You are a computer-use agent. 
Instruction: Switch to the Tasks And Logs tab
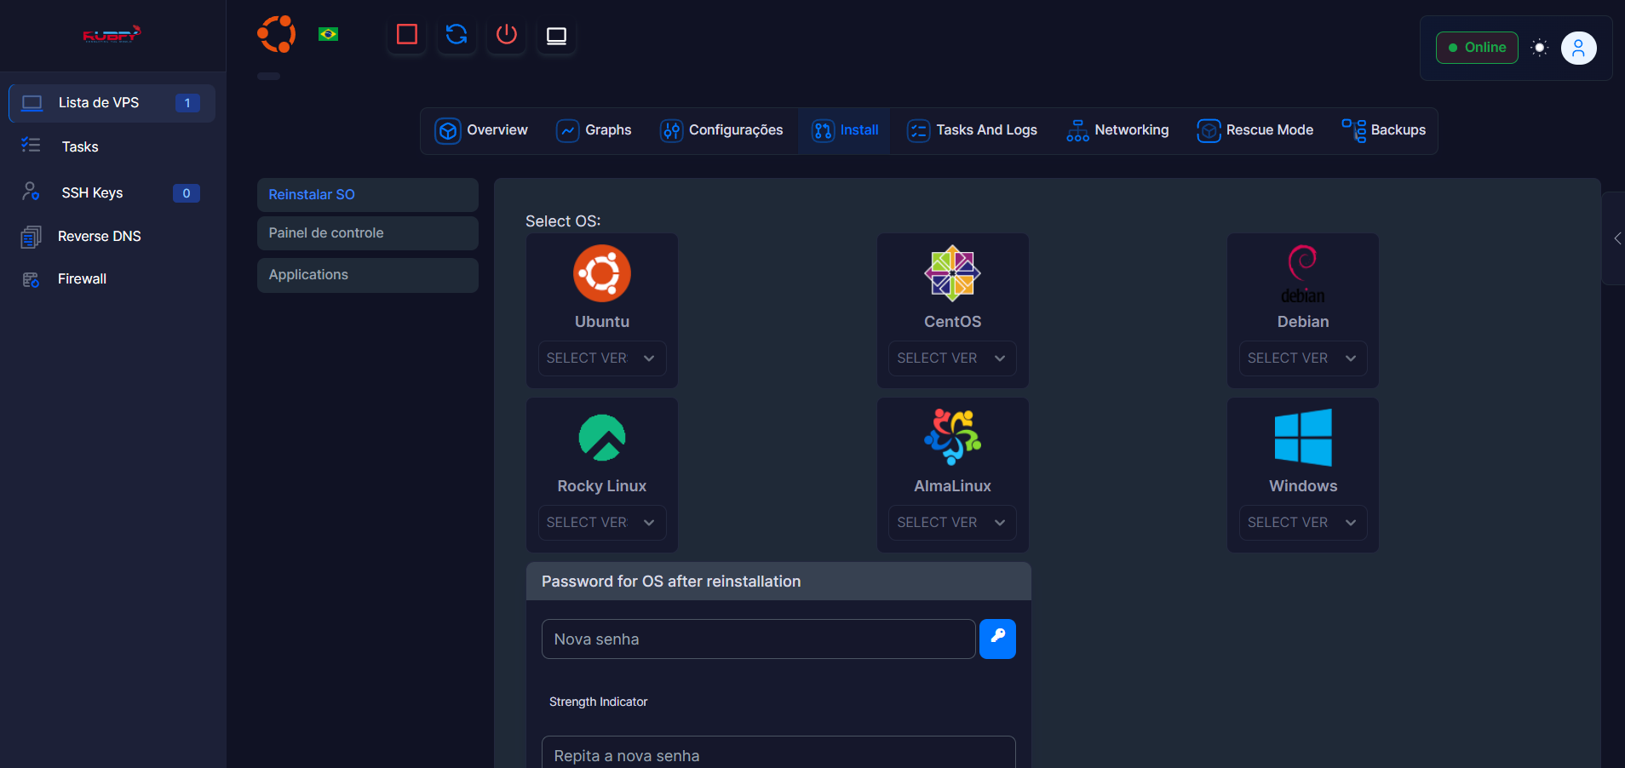click(x=972, y=130)
